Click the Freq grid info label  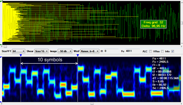pos(153,24)
